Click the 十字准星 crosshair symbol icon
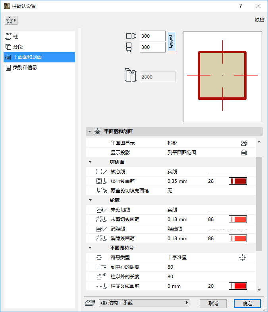268x312 pixels. [x=242, y=258]
